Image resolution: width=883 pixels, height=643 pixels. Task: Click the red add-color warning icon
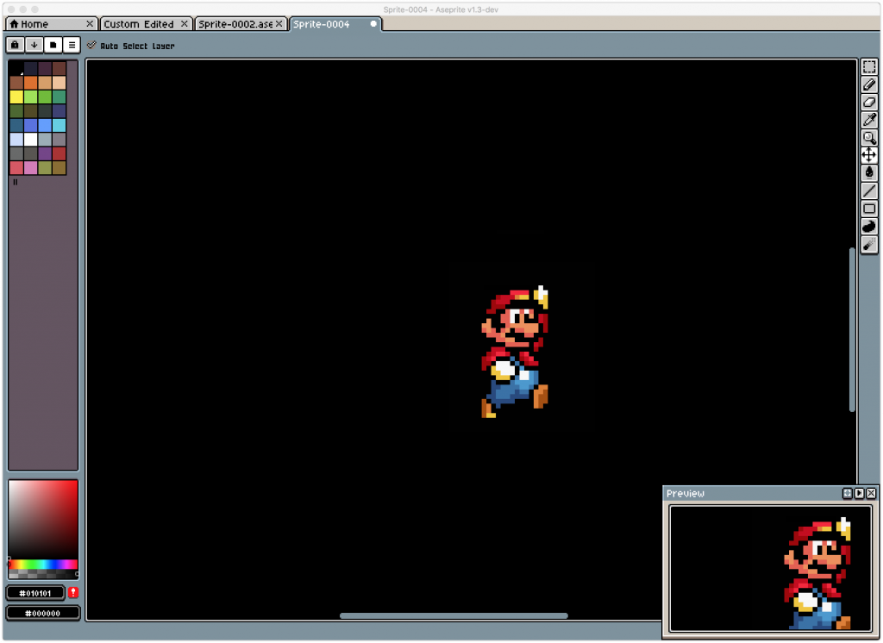(x=73, y=592)
